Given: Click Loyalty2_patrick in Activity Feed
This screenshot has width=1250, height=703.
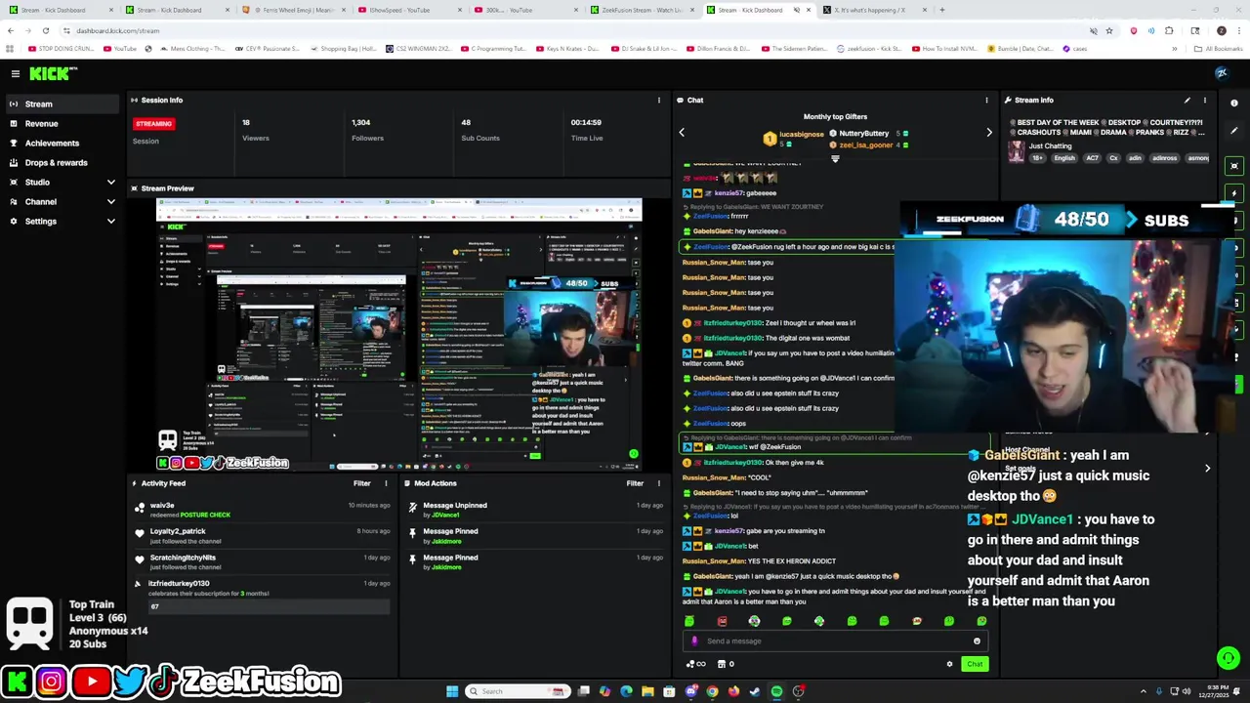Looking at the screenshot, I should tap(178, 531).
